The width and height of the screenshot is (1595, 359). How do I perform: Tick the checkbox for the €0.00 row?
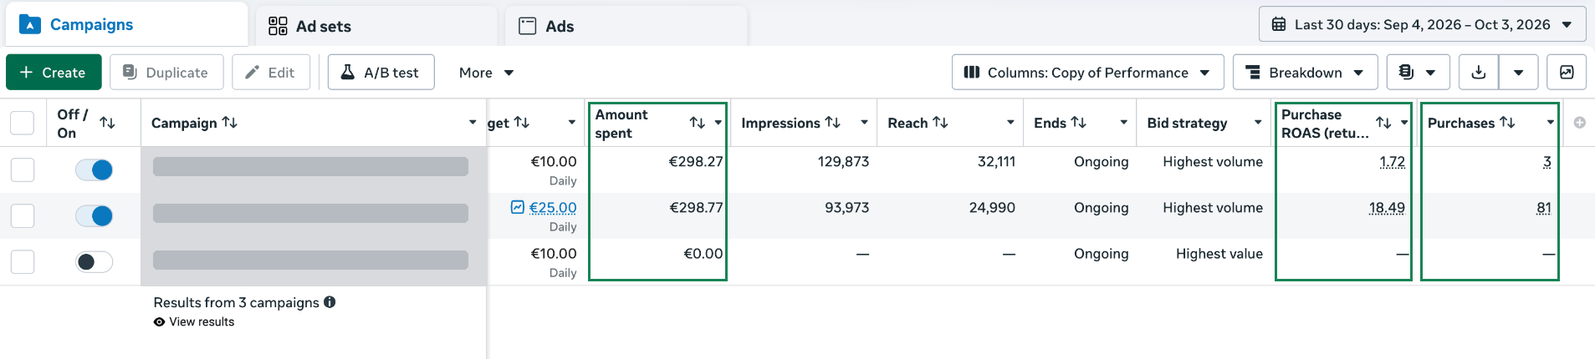[x=22, y=261]
